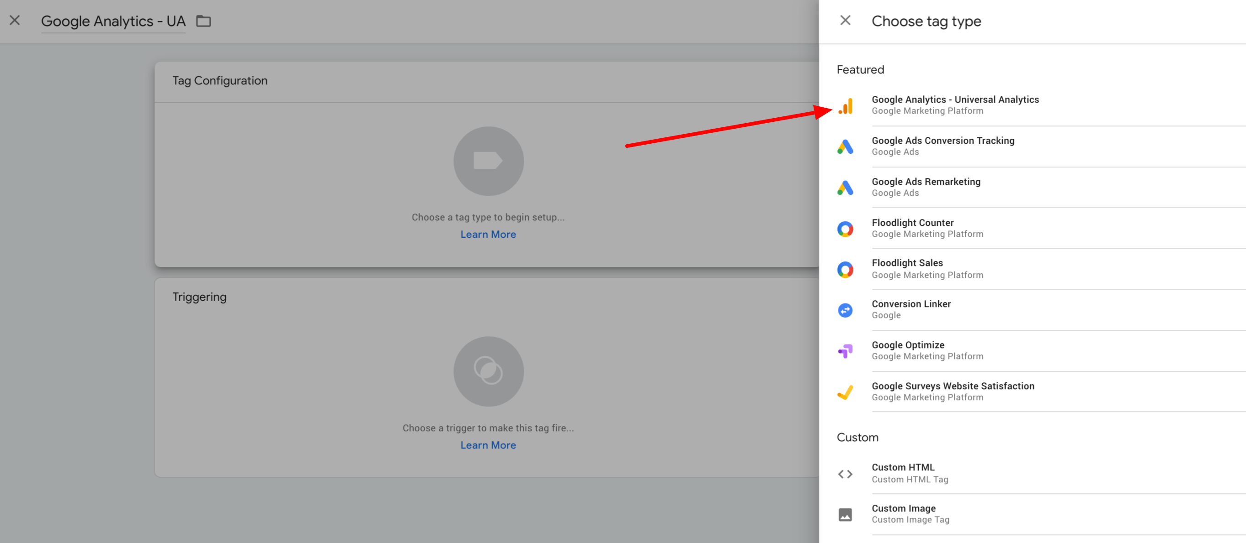Click the Tag Configuration heading
The height and width of the screenshot is (543, 1246).
pyautogui.click(x=220, y=81)
